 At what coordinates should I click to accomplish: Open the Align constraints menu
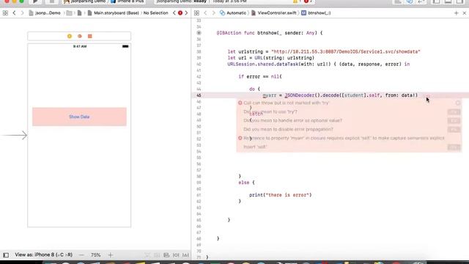tap(166, 255)
